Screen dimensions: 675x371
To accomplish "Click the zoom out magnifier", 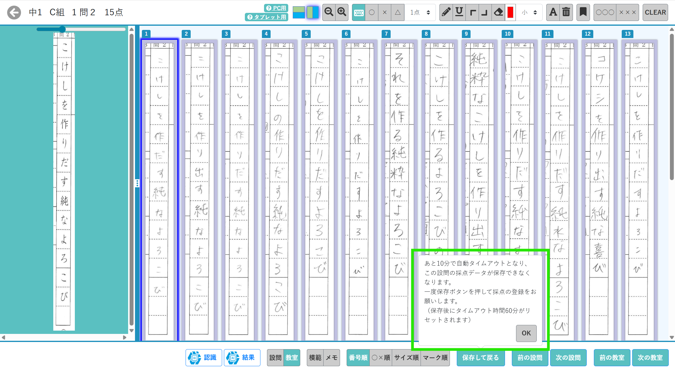I will point(329,12).
